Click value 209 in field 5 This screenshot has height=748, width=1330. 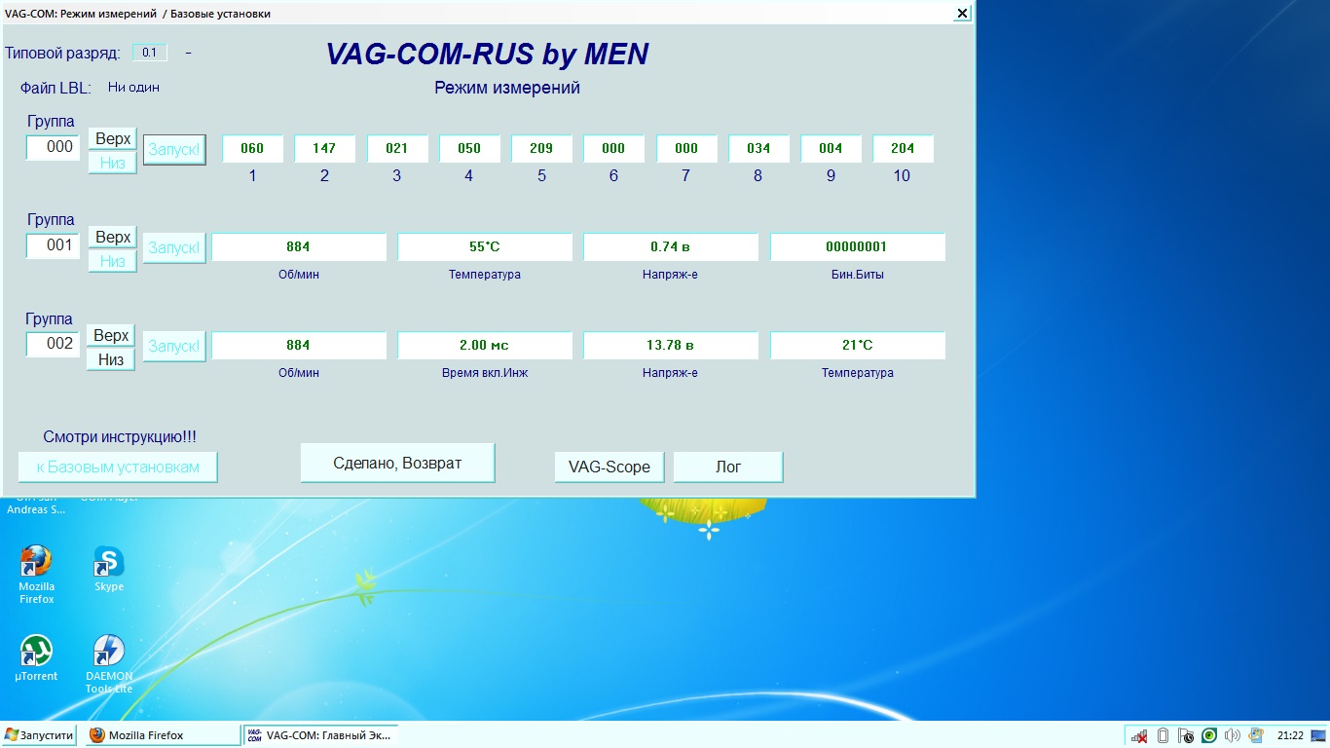coord(541,148)
